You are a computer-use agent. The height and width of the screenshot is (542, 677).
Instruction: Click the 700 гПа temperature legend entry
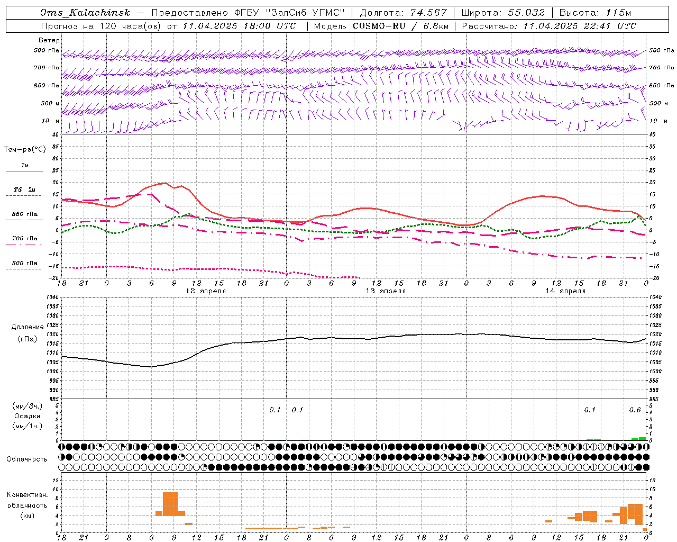click(x=25, y=239)
